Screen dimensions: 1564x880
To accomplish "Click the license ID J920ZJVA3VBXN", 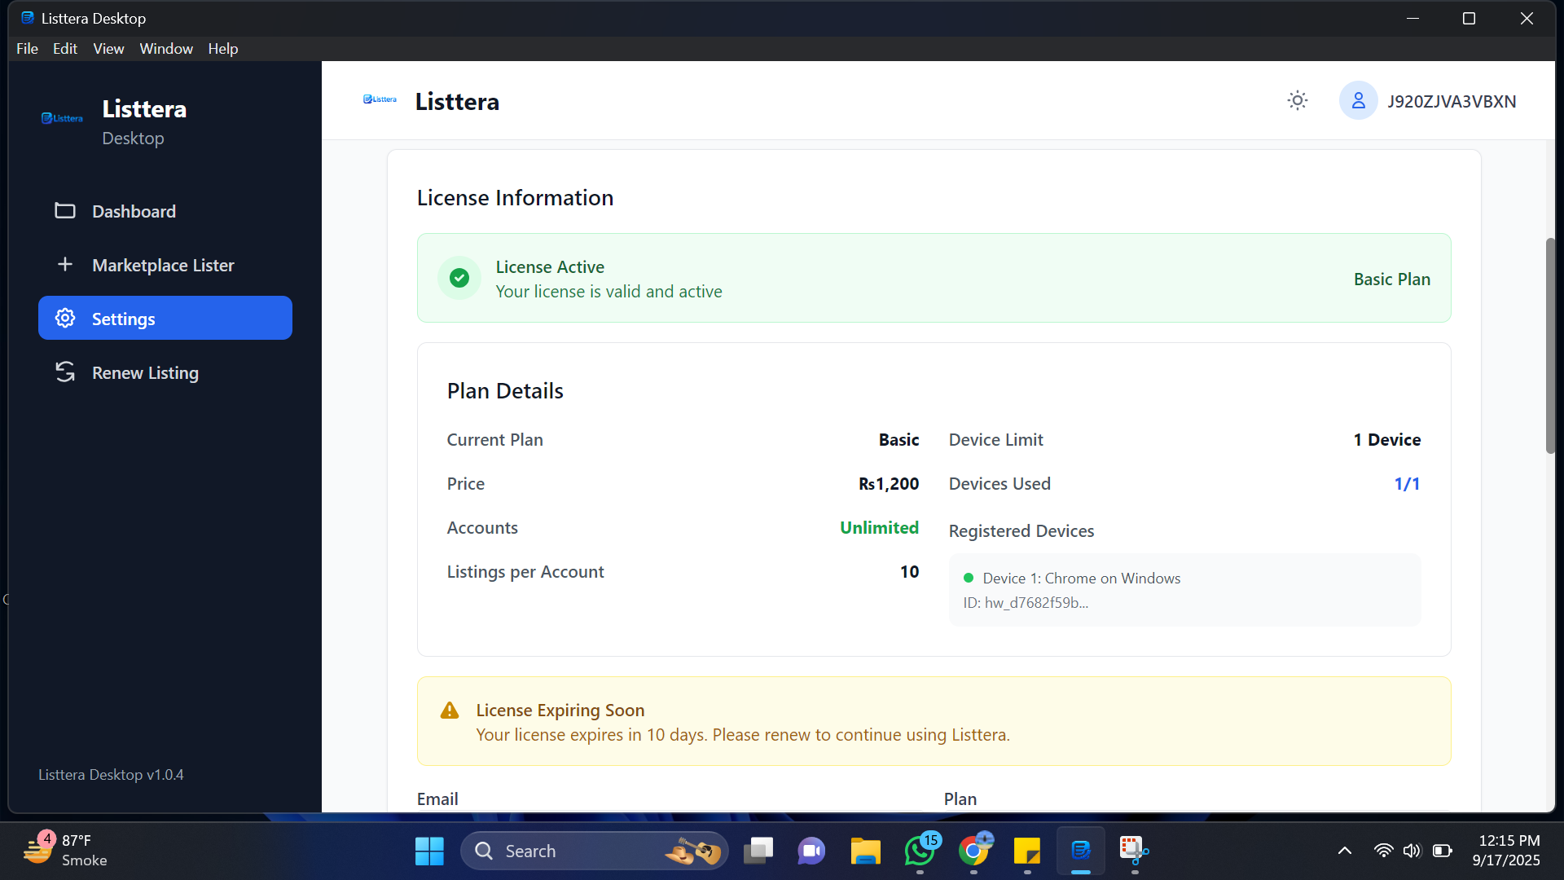I will click(x=1452, y=100).
